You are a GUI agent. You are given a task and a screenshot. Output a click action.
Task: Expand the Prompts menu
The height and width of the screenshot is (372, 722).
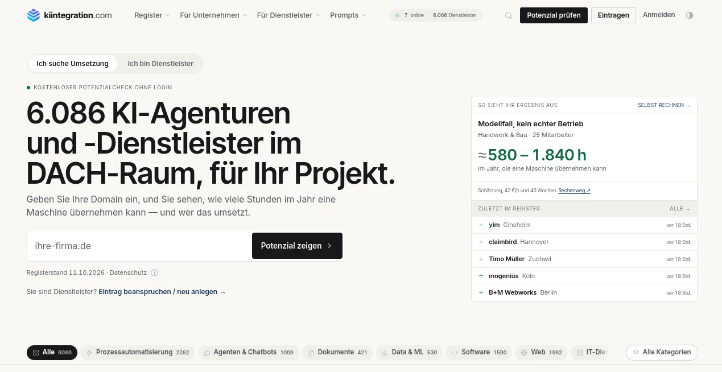[x=348, y=15]
